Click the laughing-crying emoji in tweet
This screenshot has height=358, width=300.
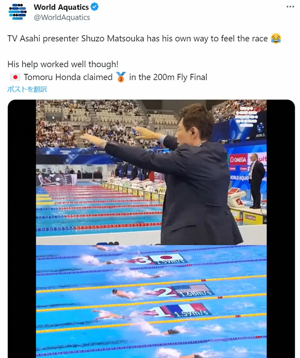pos(276,38)
